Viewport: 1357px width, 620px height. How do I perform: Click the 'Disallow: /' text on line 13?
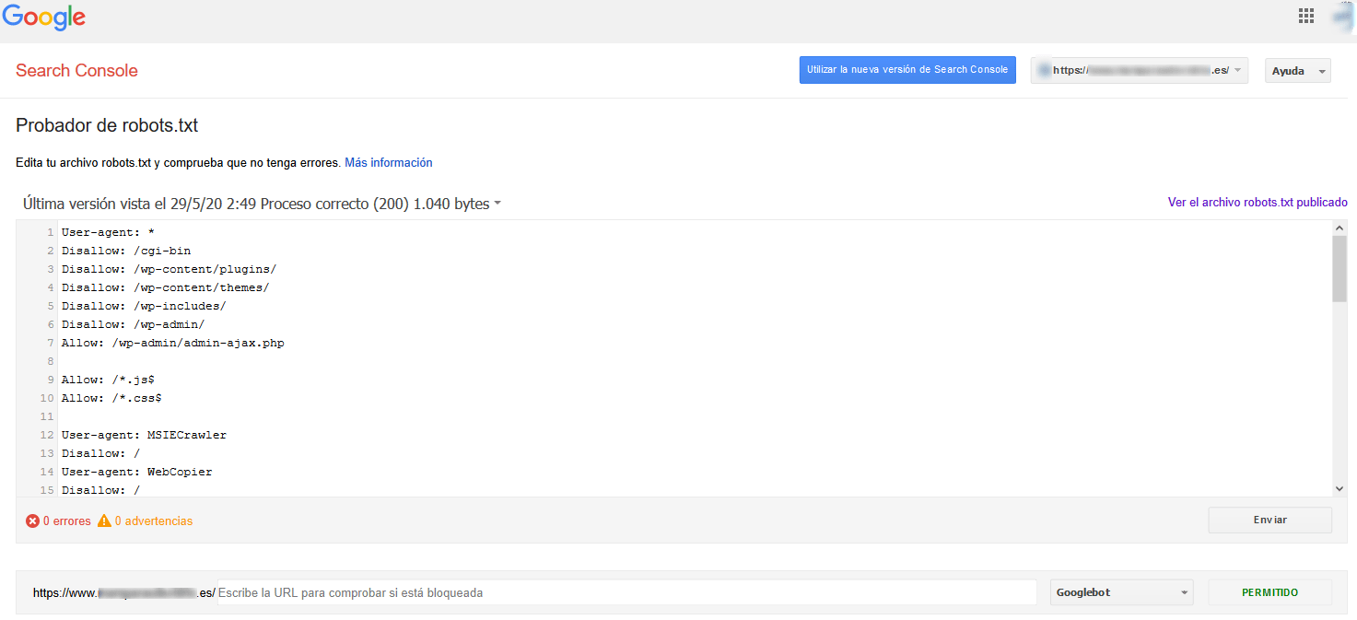[100, 453]
